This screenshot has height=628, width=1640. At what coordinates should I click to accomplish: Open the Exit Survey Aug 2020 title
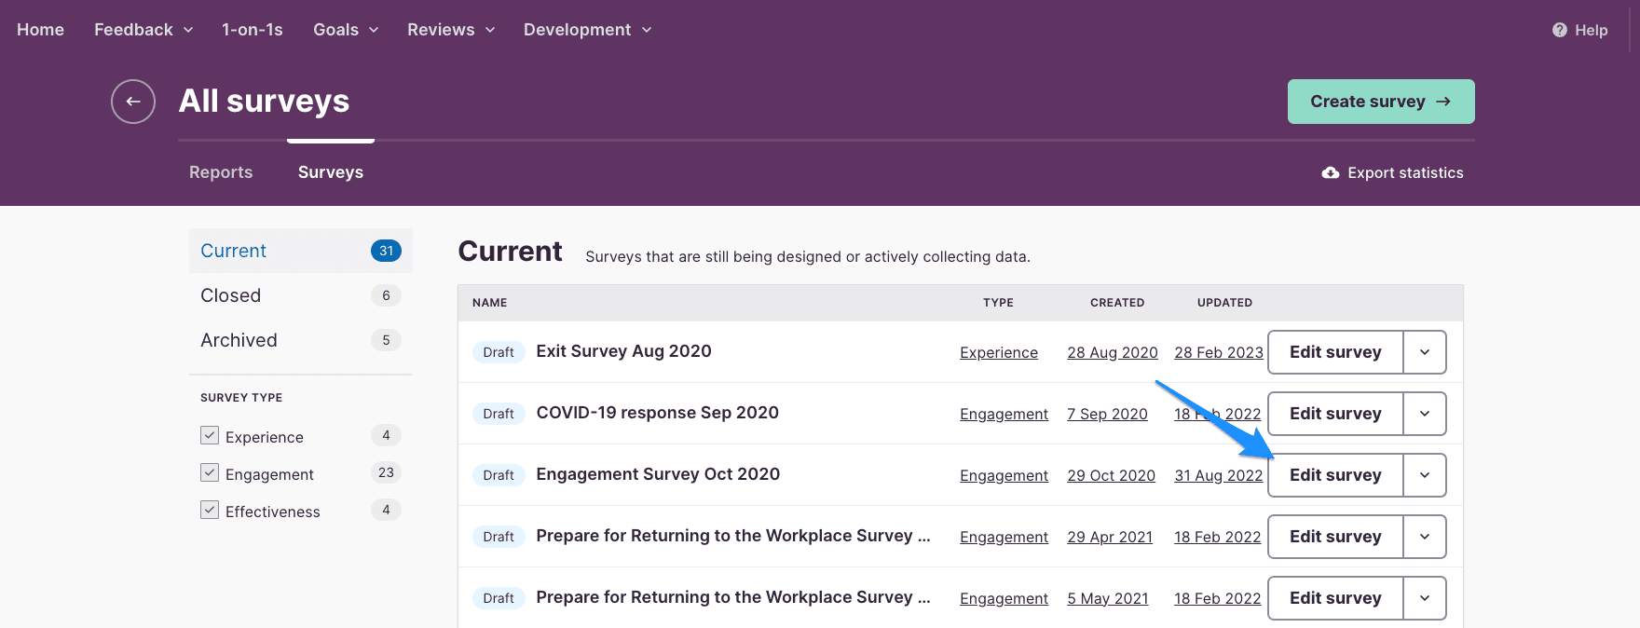(623, 351)
